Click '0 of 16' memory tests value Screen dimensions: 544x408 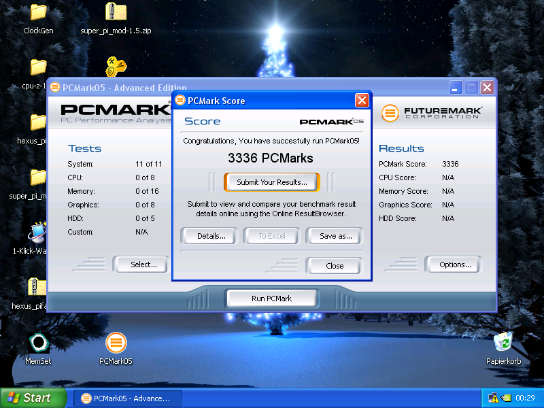[147, 191]
